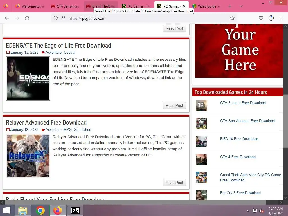The image size is (288, 216).
Task: Click the browser back arrow
Action: coord(7,18)
